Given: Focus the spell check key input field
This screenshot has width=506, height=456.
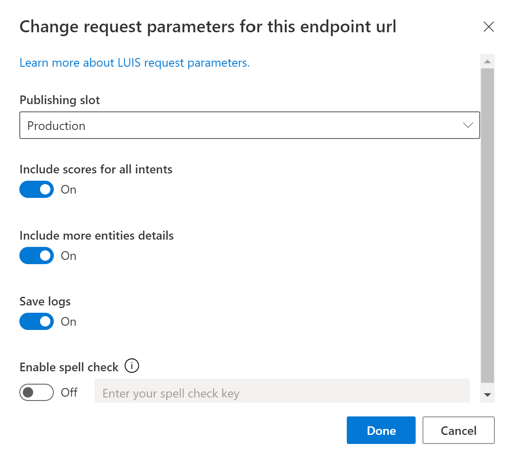Looking at the screenshot, I should 282,391.
